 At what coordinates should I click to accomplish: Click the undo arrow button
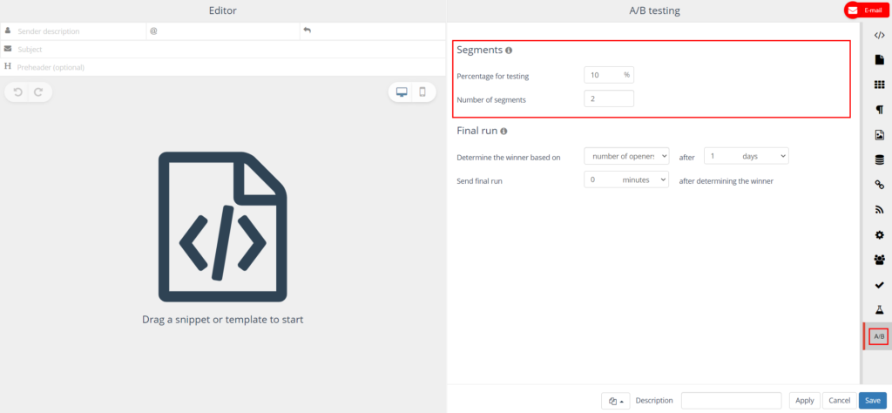point(17,92)
